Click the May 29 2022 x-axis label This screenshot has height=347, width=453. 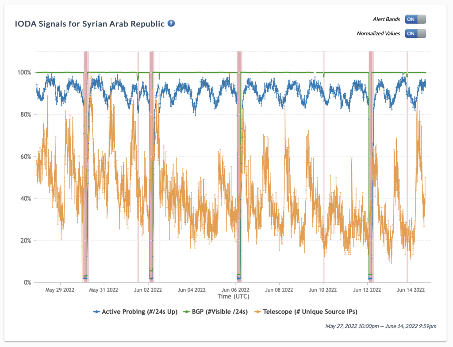tap(60, 290)
